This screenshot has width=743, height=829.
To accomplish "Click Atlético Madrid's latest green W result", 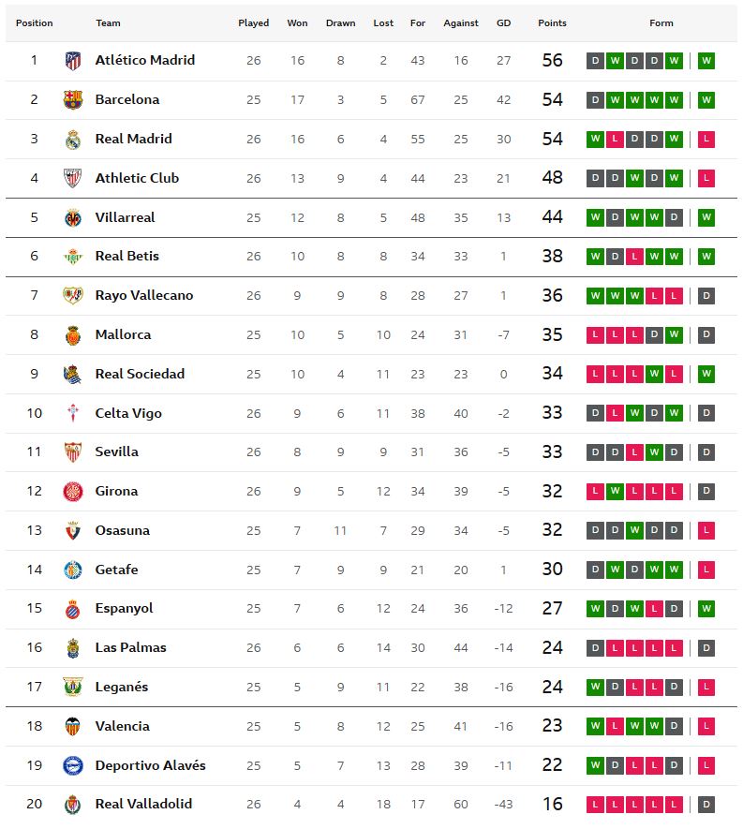I will (706, 61).
